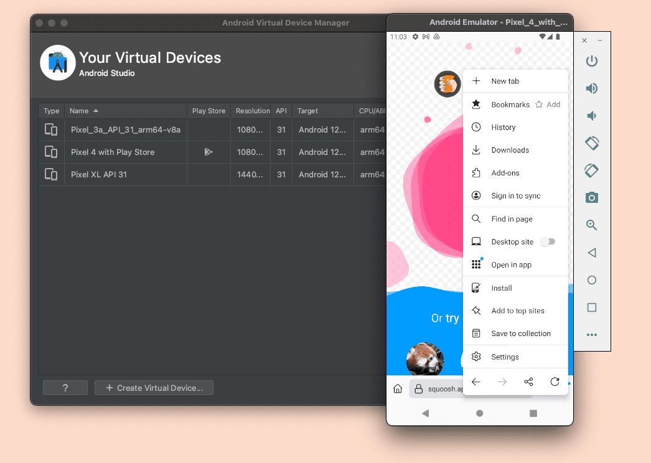This screenshot has width=651, height=463.
Task: Click the volume up icon
Action: point(591,88)
